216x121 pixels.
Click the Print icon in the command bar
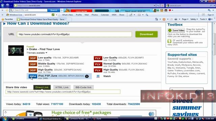(176, 19)
